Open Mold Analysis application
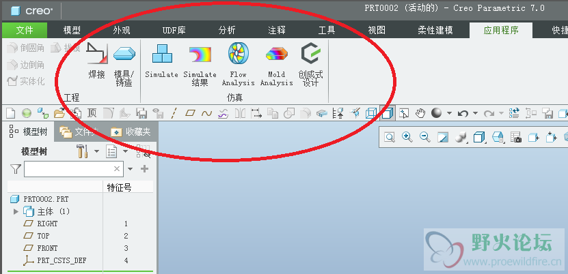 [277, 65]
